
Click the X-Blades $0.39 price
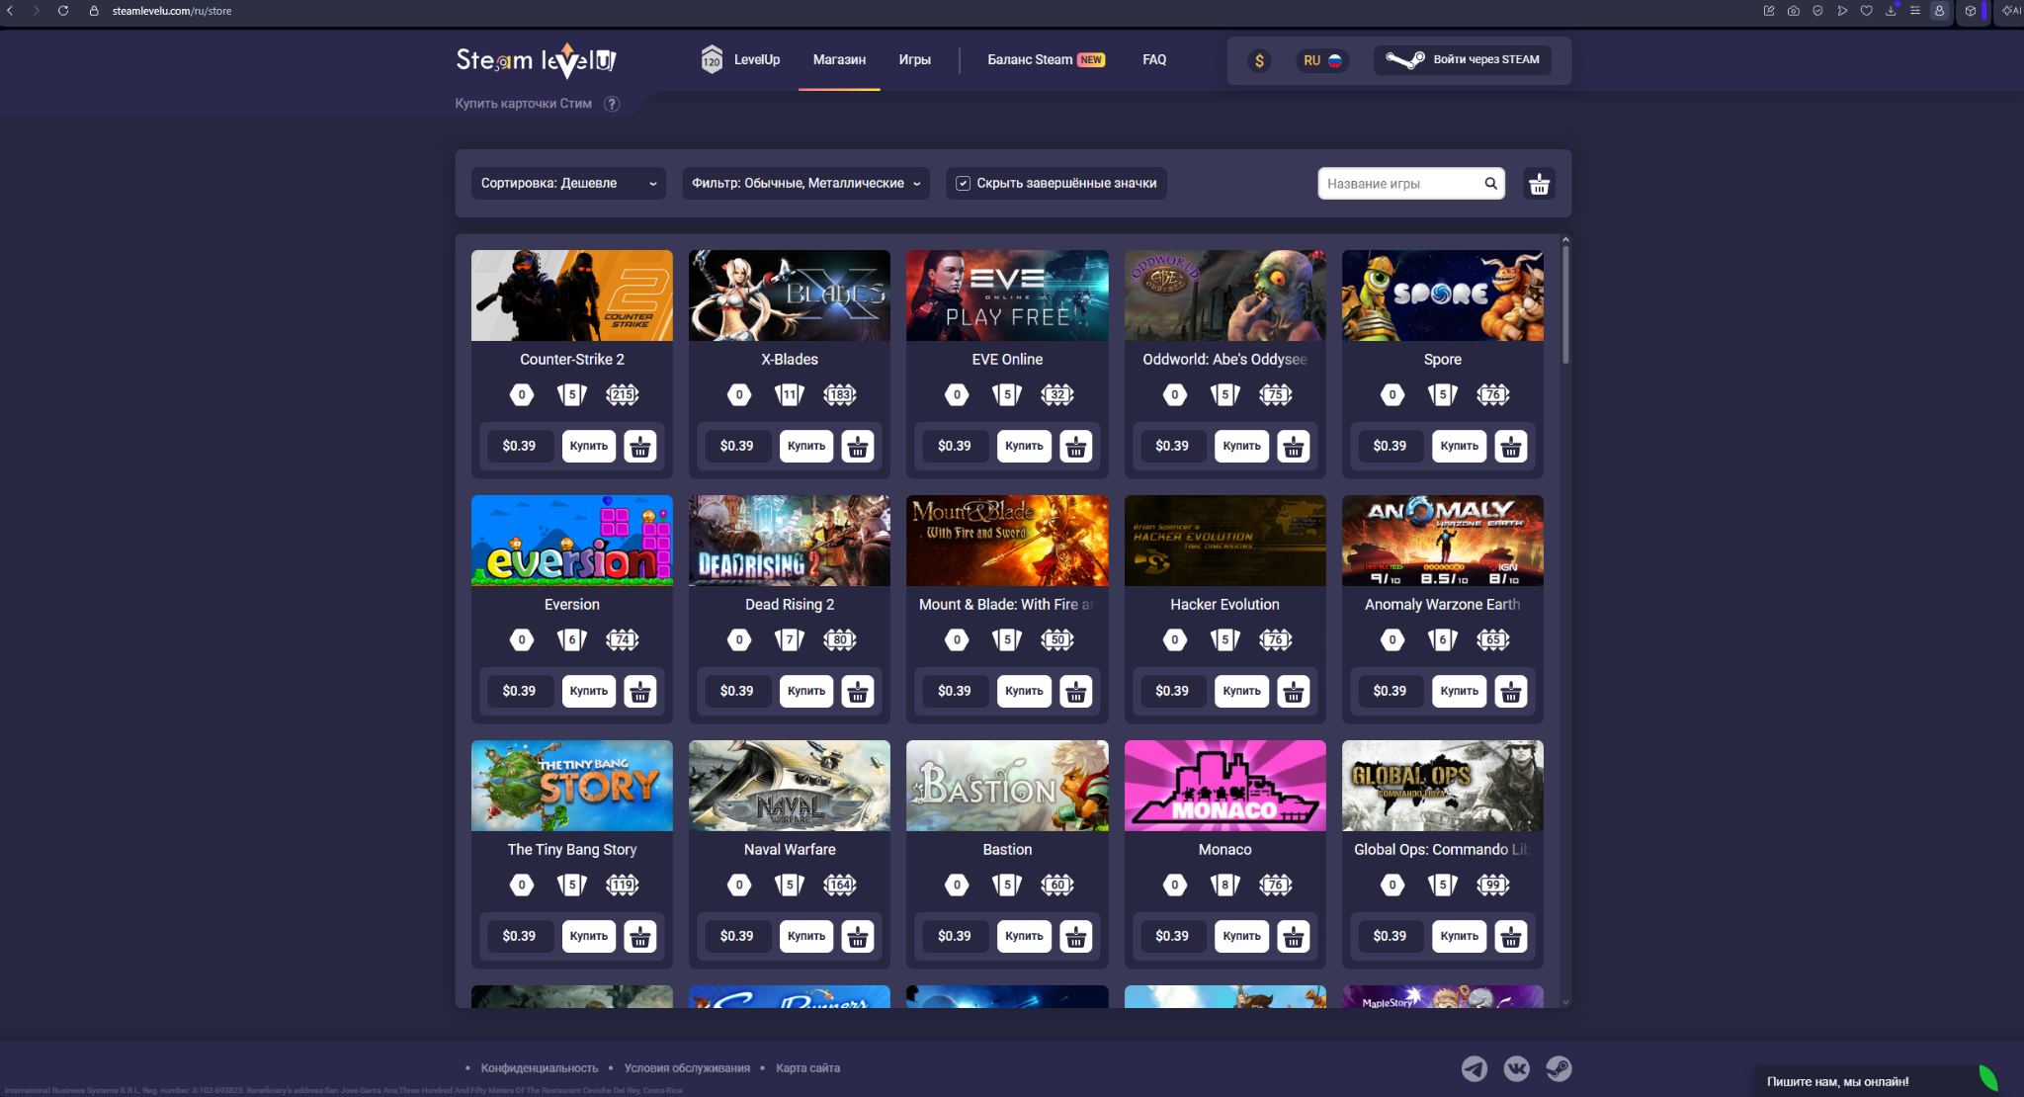(736, 447)
